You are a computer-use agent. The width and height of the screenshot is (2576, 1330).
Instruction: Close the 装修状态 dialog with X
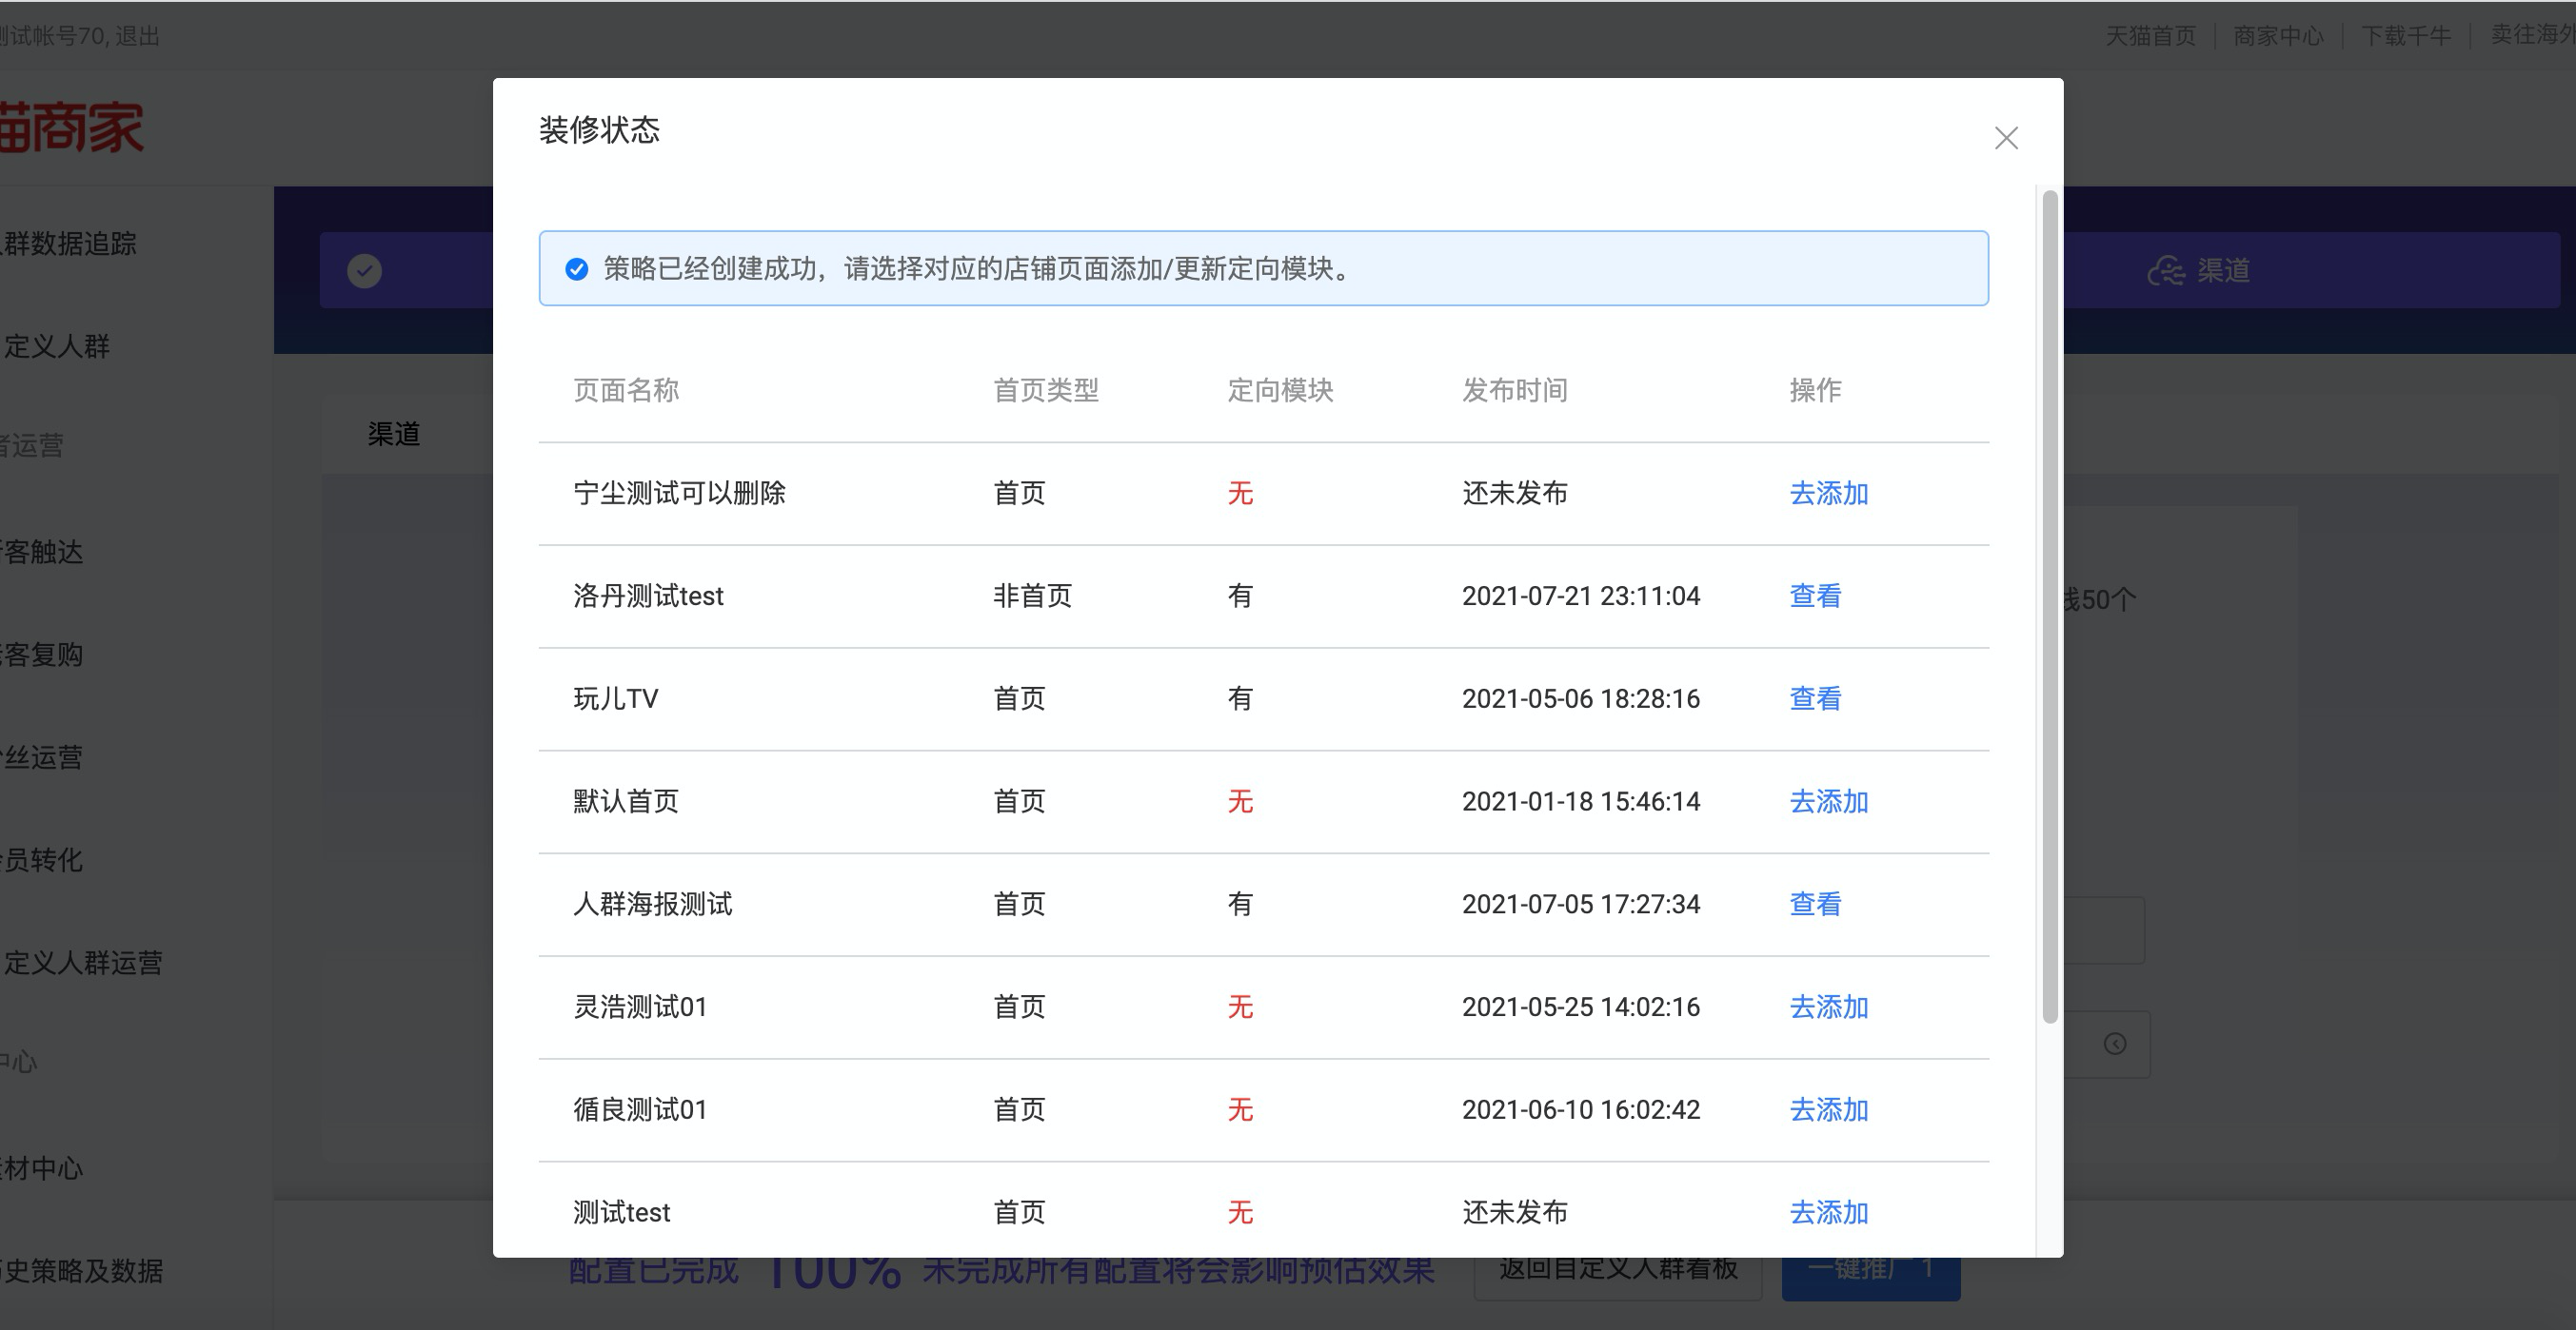click(2006, 138)
